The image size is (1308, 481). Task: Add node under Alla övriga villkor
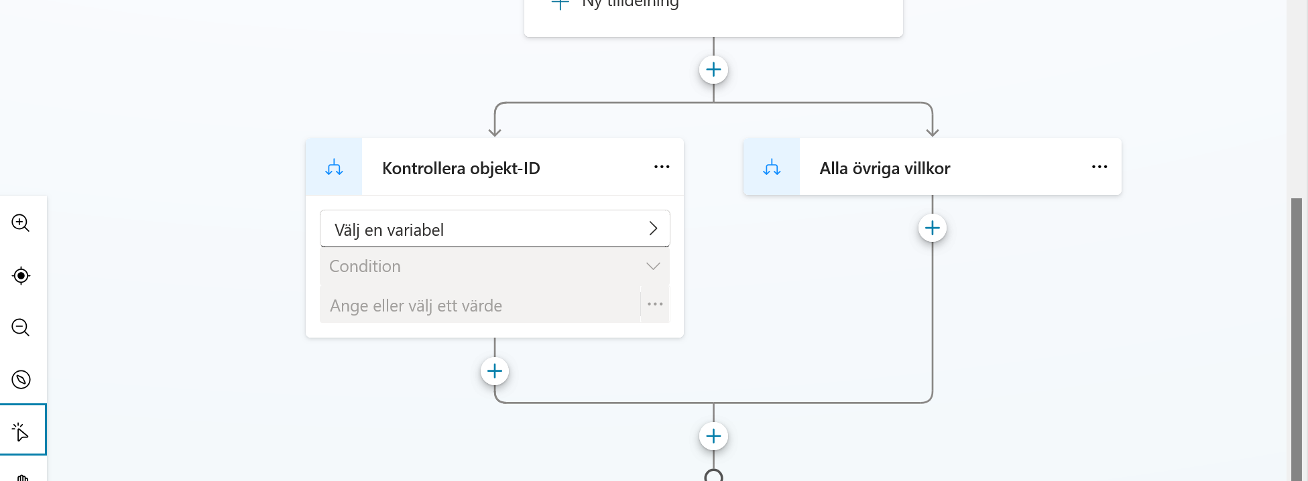pos(932,228)
